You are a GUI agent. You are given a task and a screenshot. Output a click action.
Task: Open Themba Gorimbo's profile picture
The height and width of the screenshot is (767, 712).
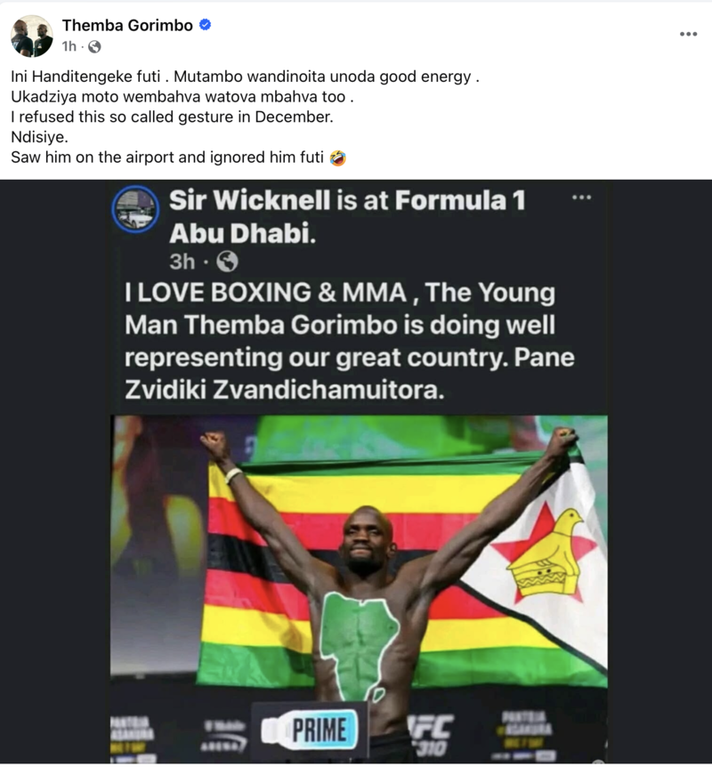[32, 36]
